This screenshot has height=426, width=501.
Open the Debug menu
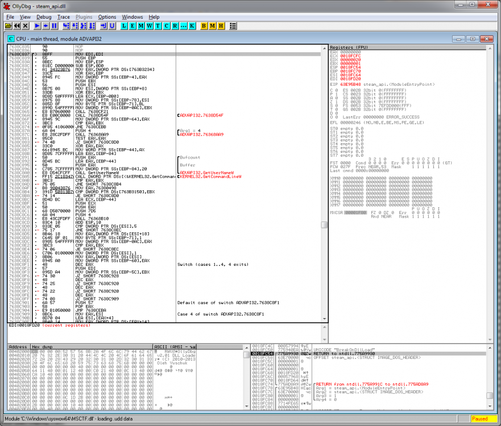(44, 17)
